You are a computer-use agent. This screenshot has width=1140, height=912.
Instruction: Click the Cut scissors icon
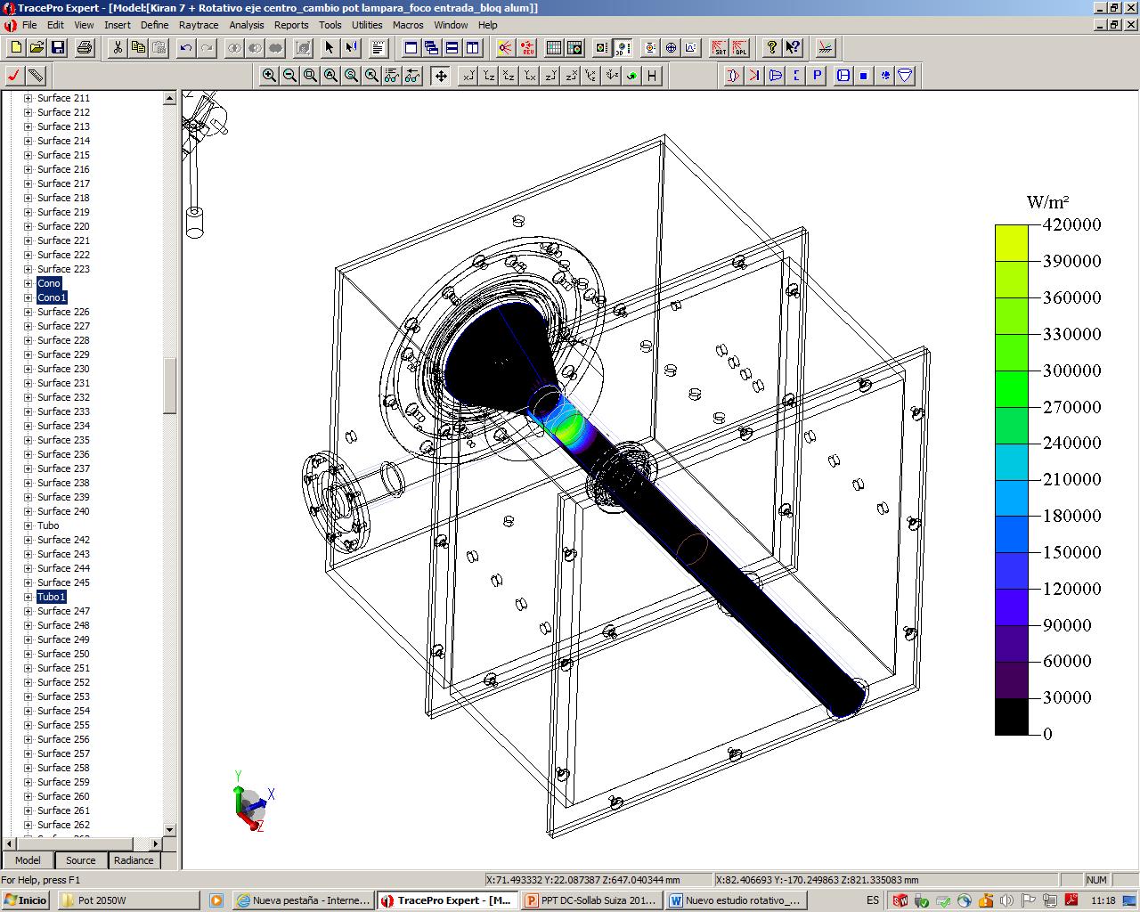tap(117, 48)
